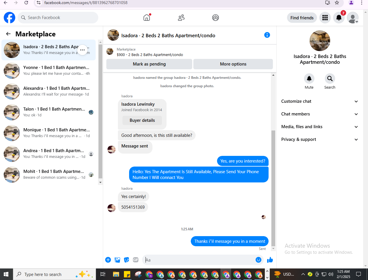368x280 pixels.
Task: Open Sticky Notes from the taskbar
Action: pyautogui.click(x=127, y=274)
